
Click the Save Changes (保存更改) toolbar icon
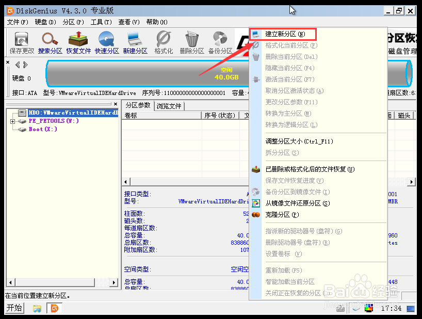[22, 43]
